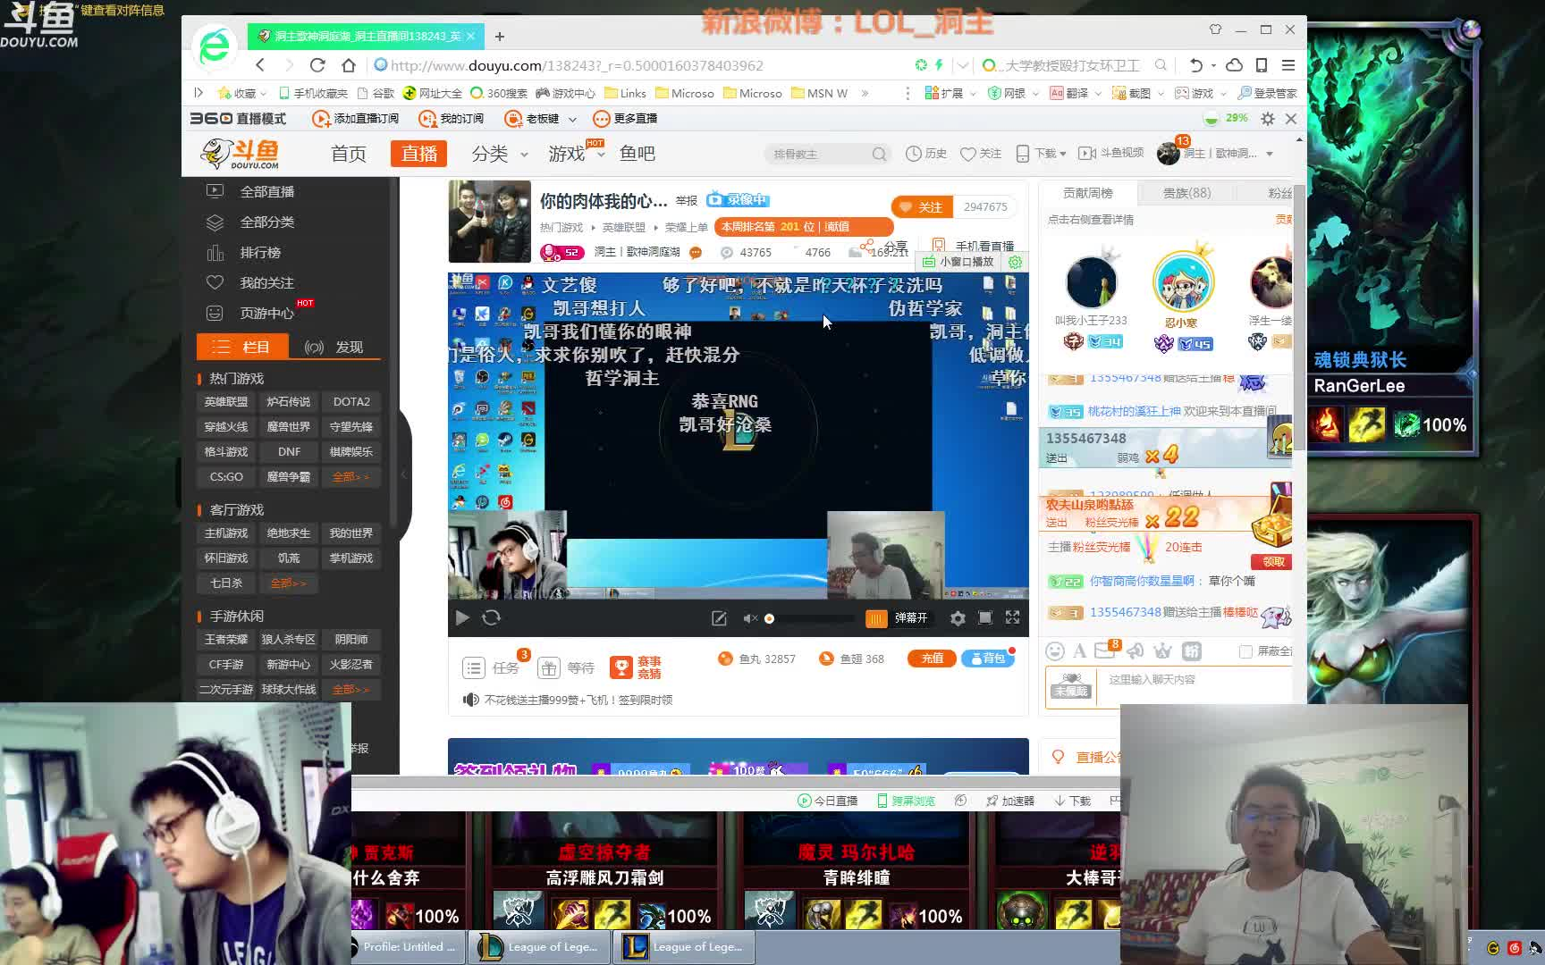Open the 英雄联盟 category link in sidebar
1545x965 pixels.
click(226, 402)
